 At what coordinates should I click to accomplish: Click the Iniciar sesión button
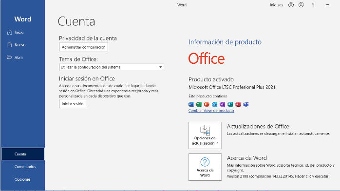pyautogui.click(x=73, y=104)
